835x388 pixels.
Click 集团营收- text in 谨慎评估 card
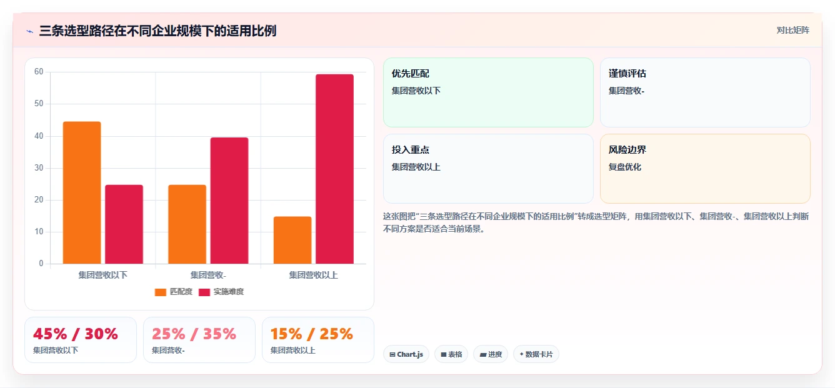click(626, 91)
